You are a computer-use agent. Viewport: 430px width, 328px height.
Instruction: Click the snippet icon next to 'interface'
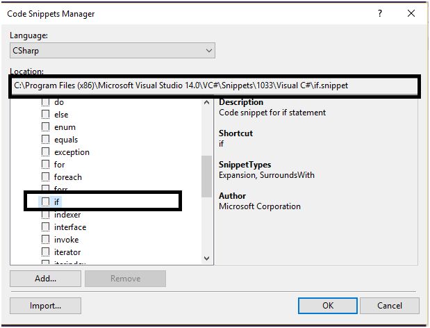pyautogui.click(x=46, y=227)
